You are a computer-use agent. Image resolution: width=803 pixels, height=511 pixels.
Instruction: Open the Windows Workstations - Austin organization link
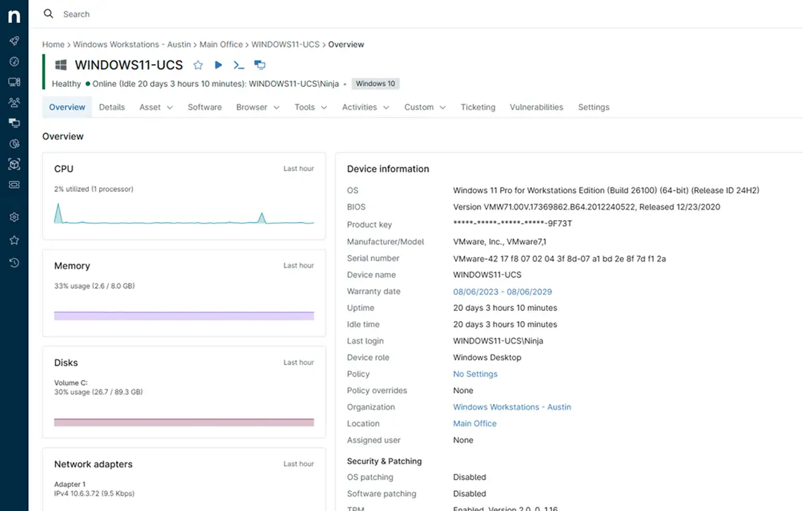click(512, 407)
